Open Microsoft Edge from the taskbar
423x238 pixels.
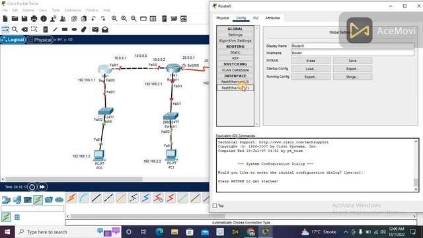[159, 232]
